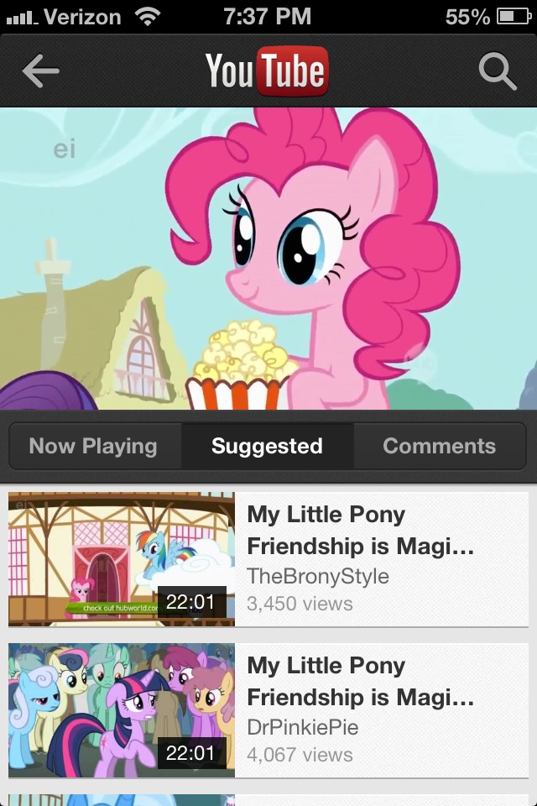Open the Comments tab
Viewport: 537px width, 806px height.
pos(439,446)
